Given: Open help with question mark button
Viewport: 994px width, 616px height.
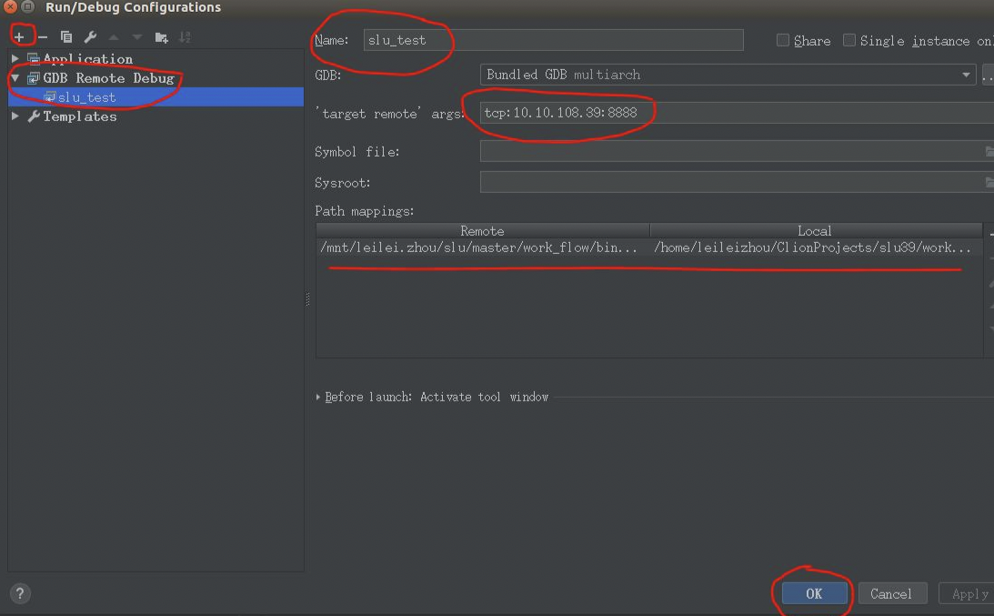Looking at the screenshot, I should [x=20, y=594].
